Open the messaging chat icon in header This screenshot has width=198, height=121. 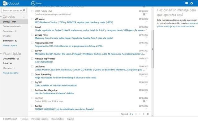coord(187,3)
